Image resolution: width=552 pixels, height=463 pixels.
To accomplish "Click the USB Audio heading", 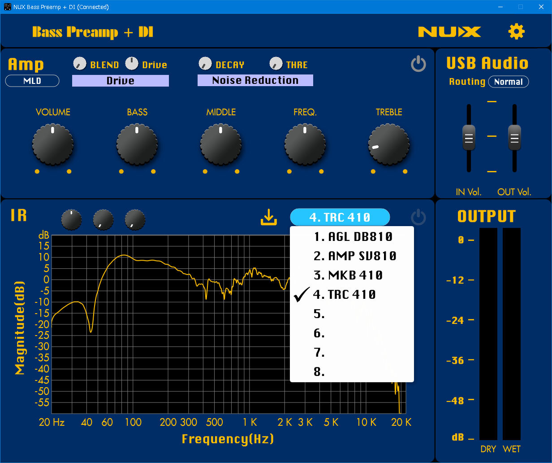I will pos(487,63).
